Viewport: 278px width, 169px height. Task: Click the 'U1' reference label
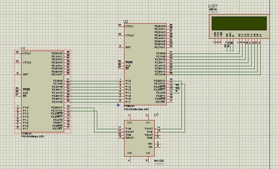coord(23,49)
